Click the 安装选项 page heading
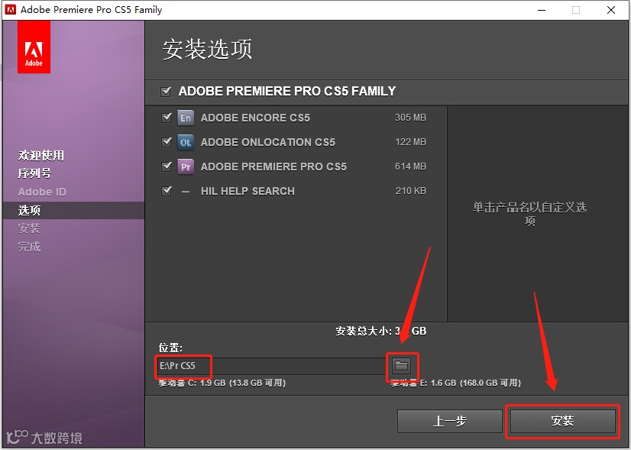Image resolution: width=631 pixels, height=450 pixels. (207, 50)
